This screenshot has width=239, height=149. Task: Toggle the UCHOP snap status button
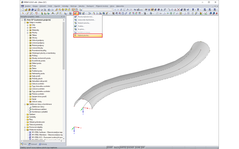coord(110,147)
